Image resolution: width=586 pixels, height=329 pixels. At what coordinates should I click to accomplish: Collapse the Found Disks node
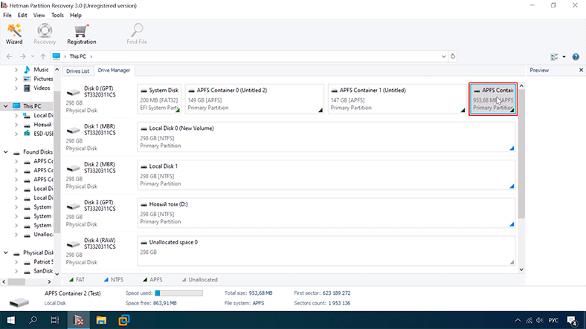6,152
